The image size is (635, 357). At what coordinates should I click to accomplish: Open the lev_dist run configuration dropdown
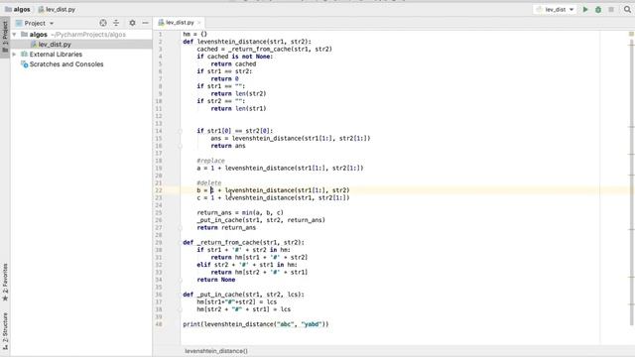tap(555, 9)
